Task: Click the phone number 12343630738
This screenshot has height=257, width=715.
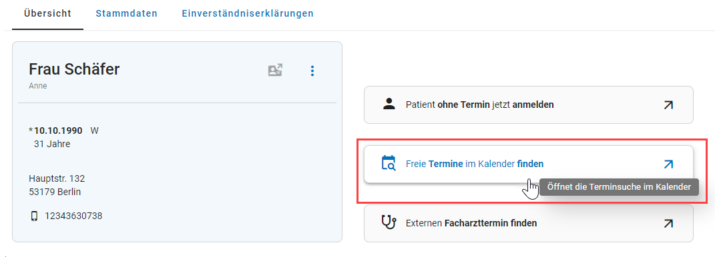Action: tap(73, 216)
